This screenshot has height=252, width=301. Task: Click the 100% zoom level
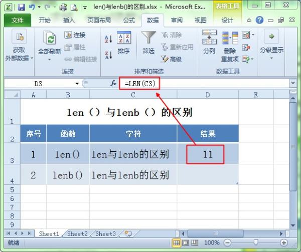pyautogui.click(x=212, y=243)
